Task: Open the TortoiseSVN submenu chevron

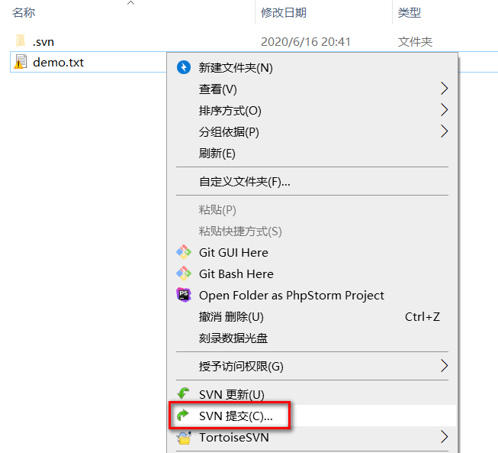Action: click(x=444, y=437)
